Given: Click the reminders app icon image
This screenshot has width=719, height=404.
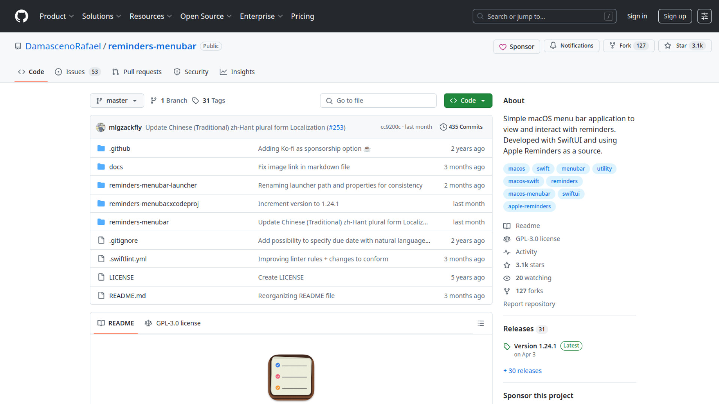Looking at the screenshot, I should click(x=291, y=377).
